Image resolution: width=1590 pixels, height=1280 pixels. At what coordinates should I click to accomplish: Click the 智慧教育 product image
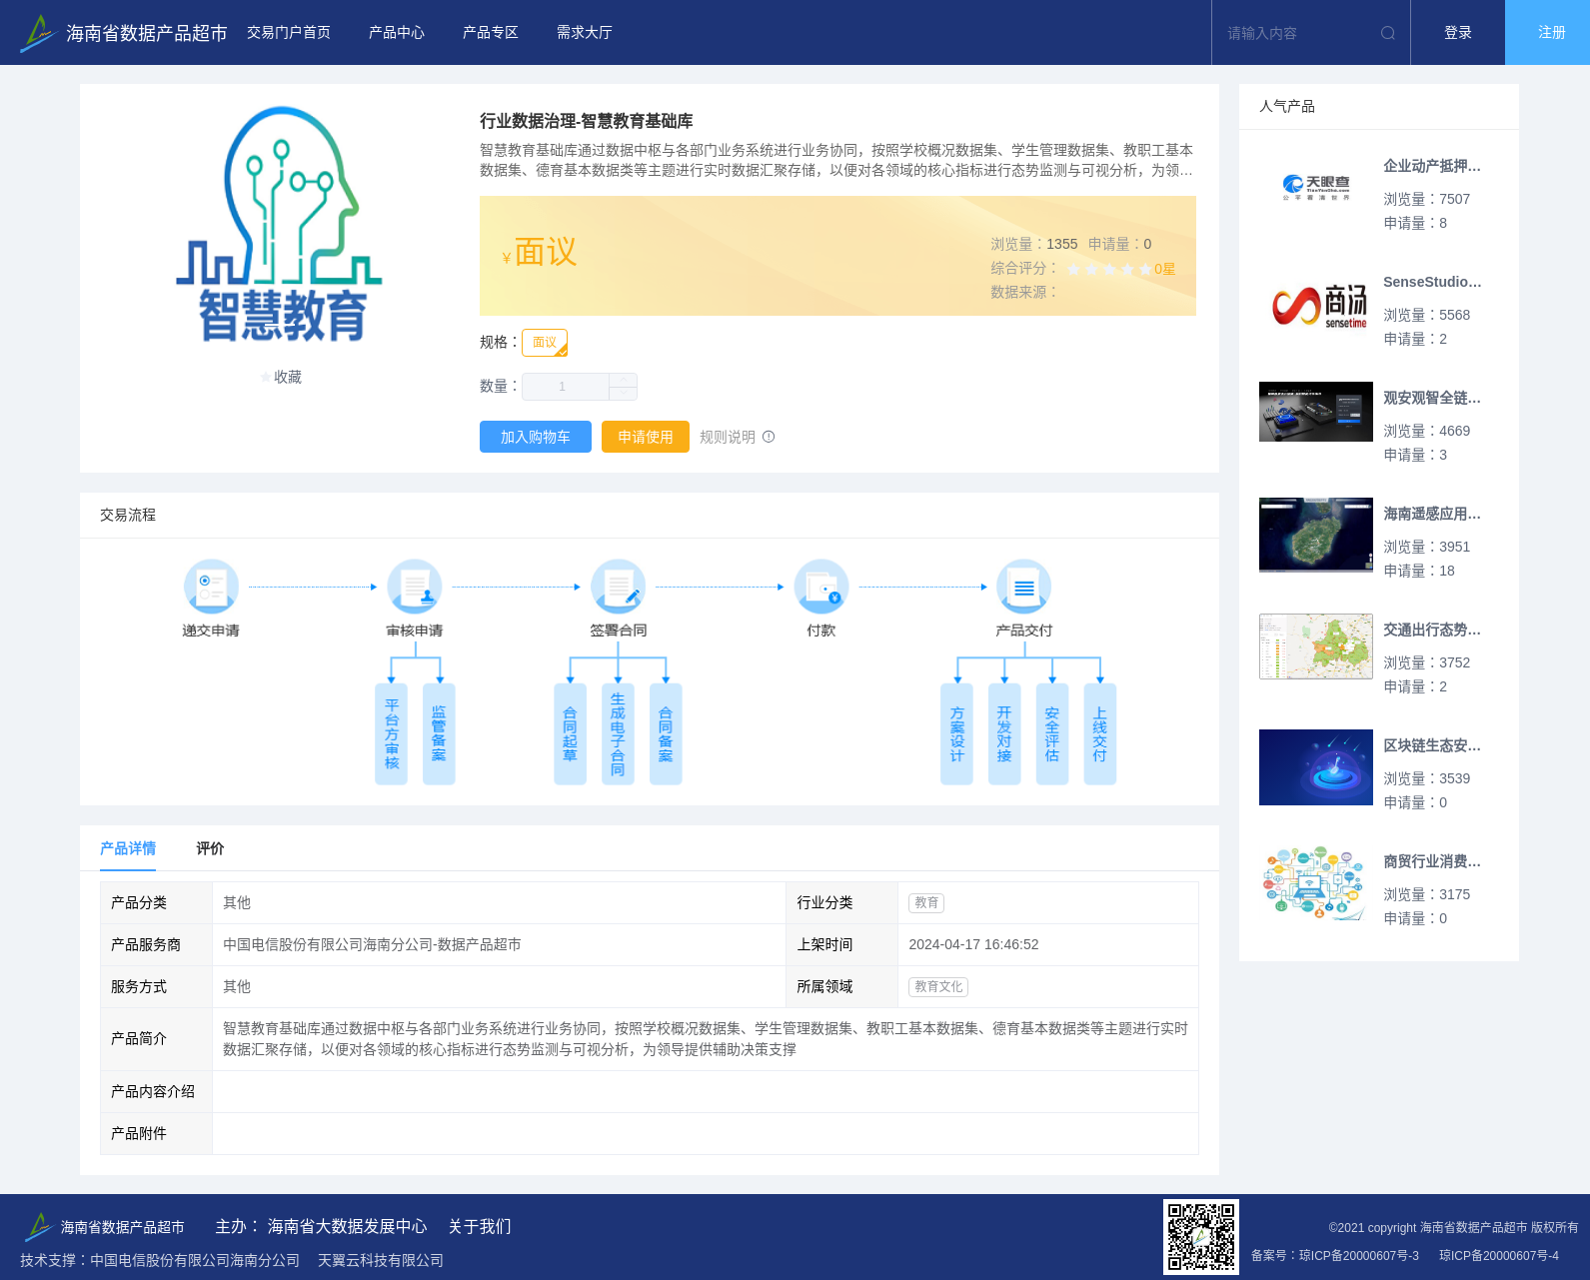[280, 225]
